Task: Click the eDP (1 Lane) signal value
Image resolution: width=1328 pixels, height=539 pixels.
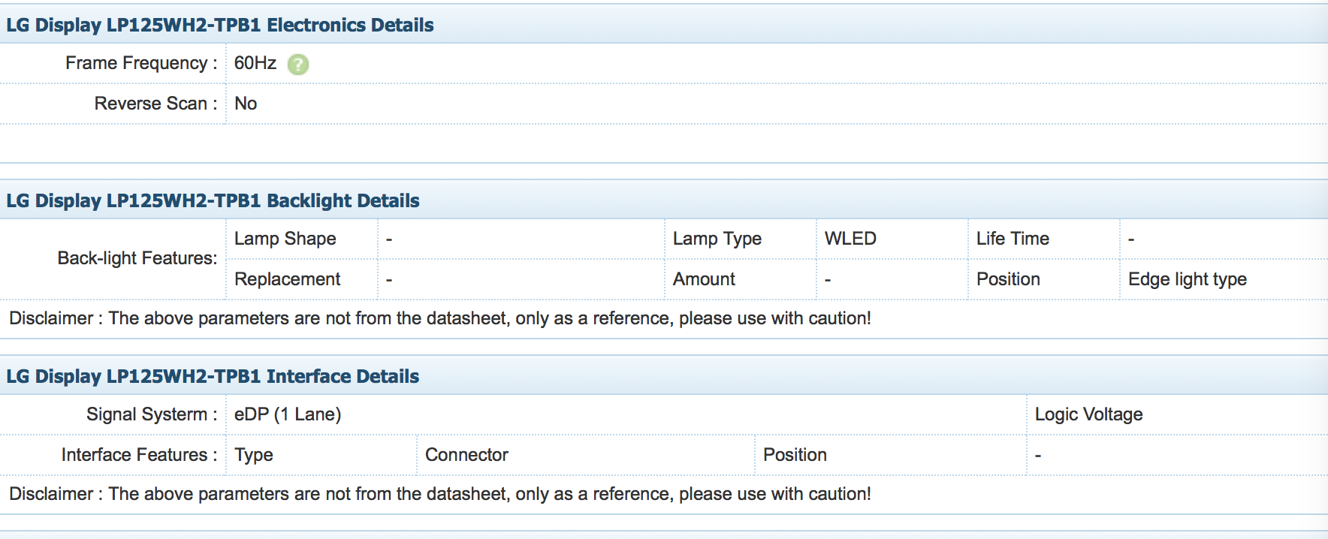Action: click(288, 414)
